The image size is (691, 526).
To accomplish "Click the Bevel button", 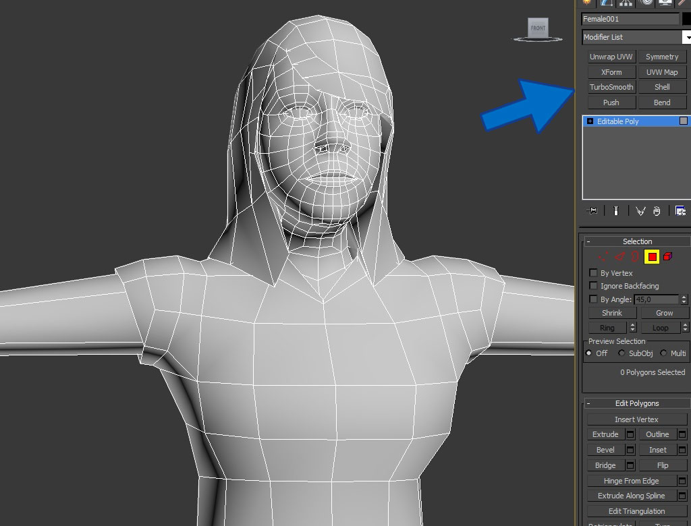I will tap(605, 450).
